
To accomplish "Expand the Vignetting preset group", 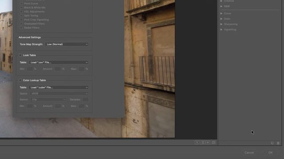I will click(221, 30).
